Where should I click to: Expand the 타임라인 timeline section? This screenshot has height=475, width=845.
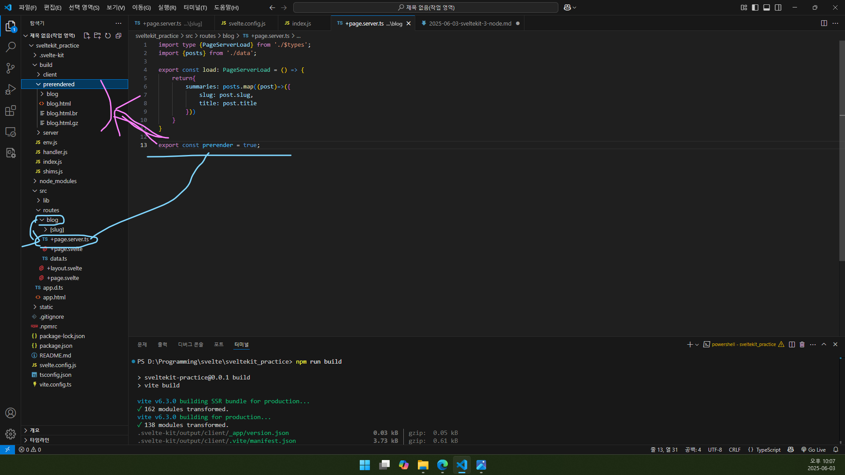pos(74,440)
